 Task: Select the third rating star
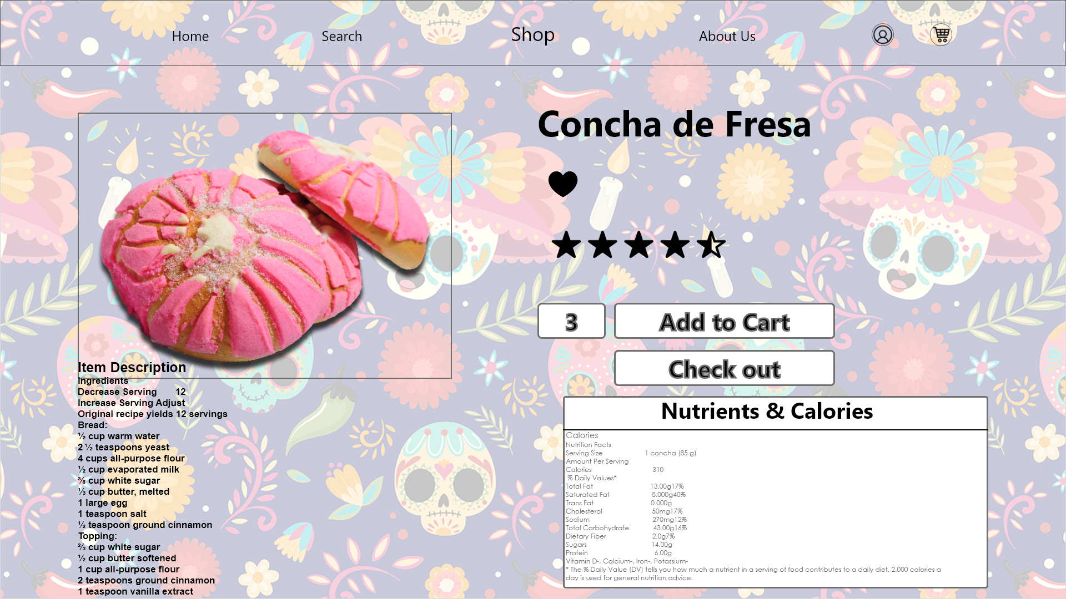click(x=638, y=245)
